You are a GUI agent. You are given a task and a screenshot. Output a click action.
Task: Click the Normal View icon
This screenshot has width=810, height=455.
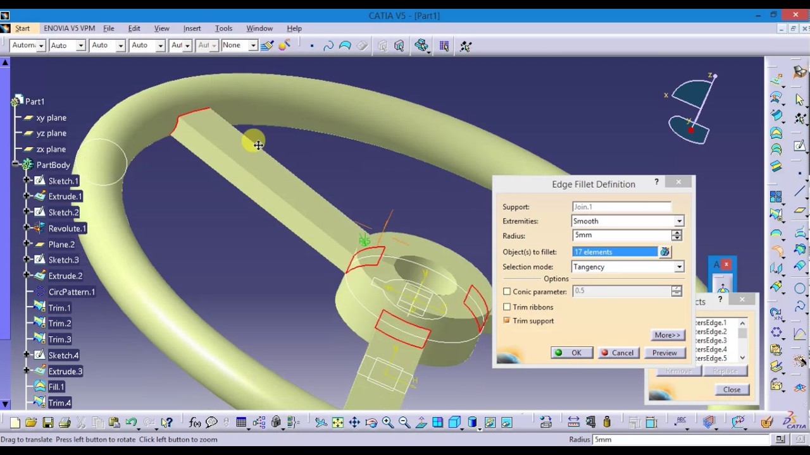(421, 423)
